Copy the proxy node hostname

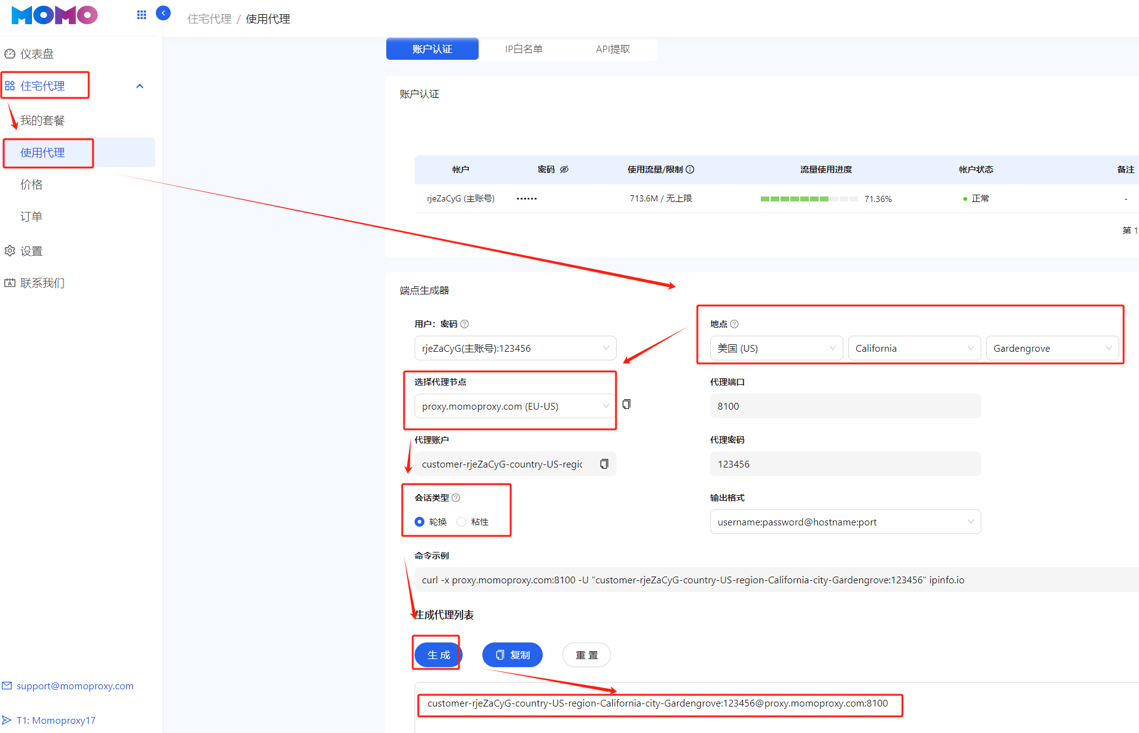click(x=626, y=404)
